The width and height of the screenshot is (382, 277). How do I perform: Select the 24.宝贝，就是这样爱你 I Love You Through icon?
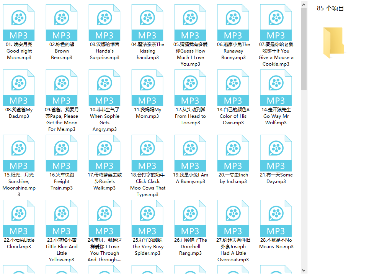[x=104, y=218]
